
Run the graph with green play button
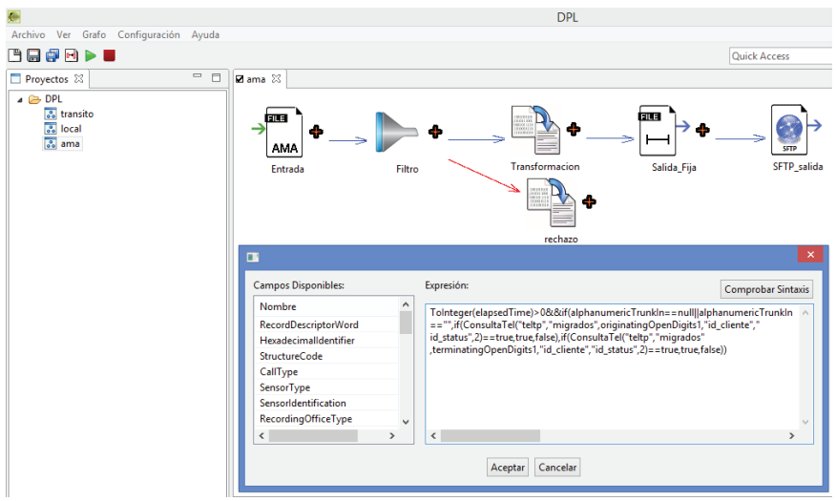point(91,56)
